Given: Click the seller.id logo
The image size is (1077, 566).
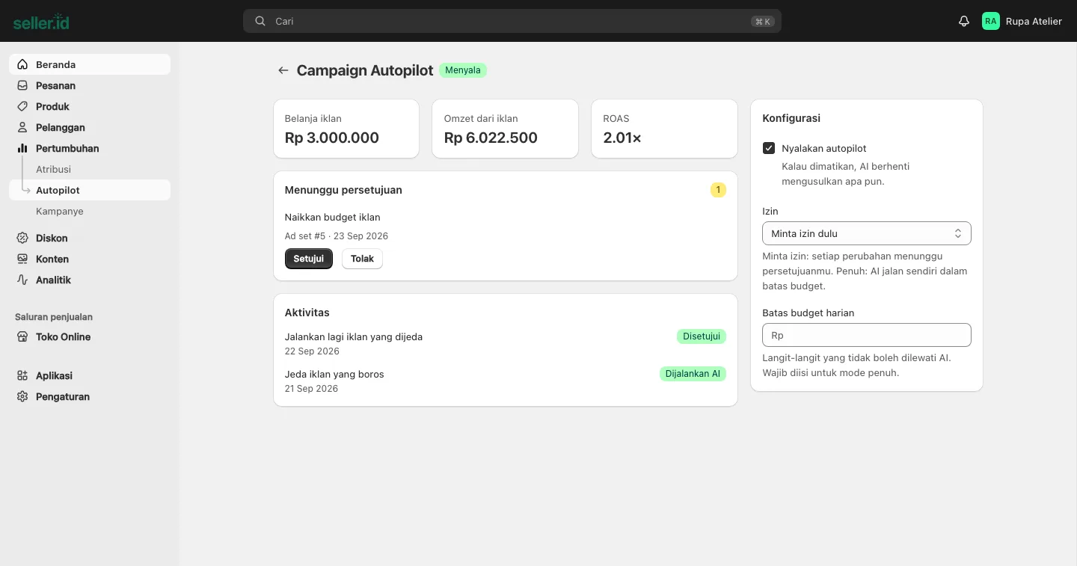Looking at the screenshot, I should [41, 22].
